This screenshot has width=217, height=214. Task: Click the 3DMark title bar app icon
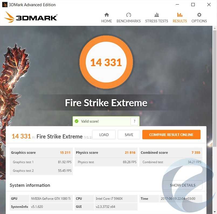[5, 5]
